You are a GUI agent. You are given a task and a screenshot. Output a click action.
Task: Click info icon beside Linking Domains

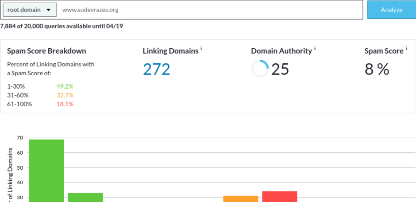click(201, 48)
